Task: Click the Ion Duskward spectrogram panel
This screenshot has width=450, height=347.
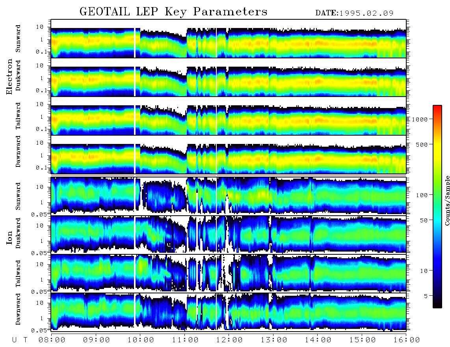Action: click(x=229, y=235)
